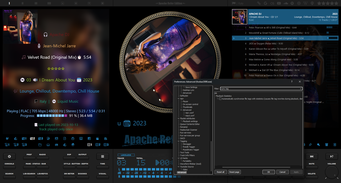The height and width of the screenshot is (183, 341).
Task: Click OK in Preferences dialog
Action: (x=269, y=172)
